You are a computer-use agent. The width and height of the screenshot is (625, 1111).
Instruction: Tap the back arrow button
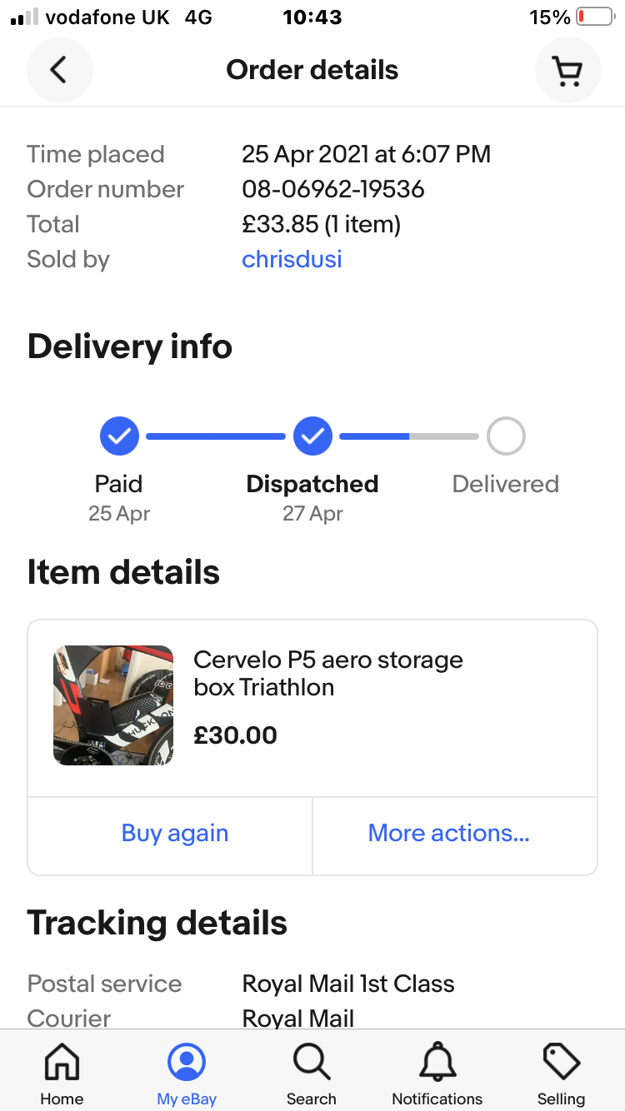tap(59, 70)
